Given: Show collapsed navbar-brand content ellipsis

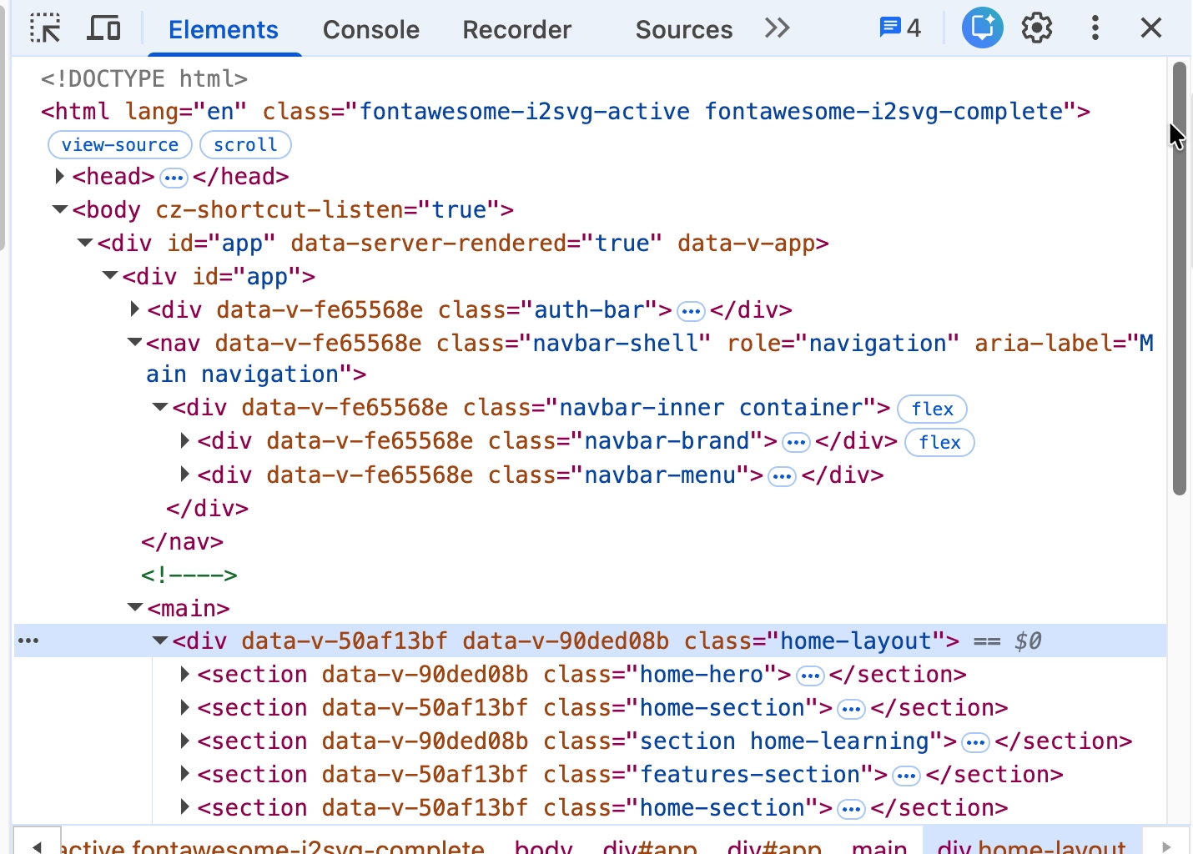Looking at the screenshot, I should click(797, 442).
